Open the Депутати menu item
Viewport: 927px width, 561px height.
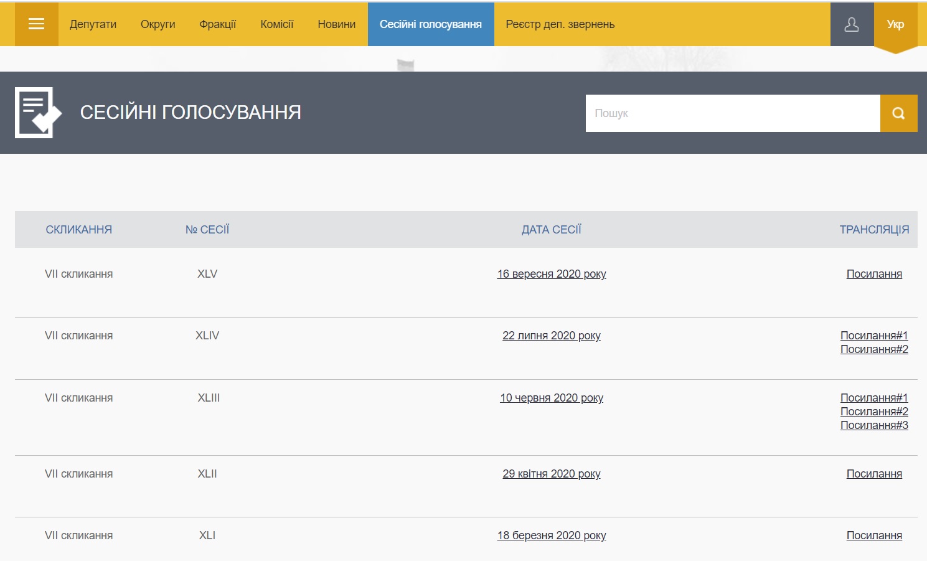pos(93,24)
